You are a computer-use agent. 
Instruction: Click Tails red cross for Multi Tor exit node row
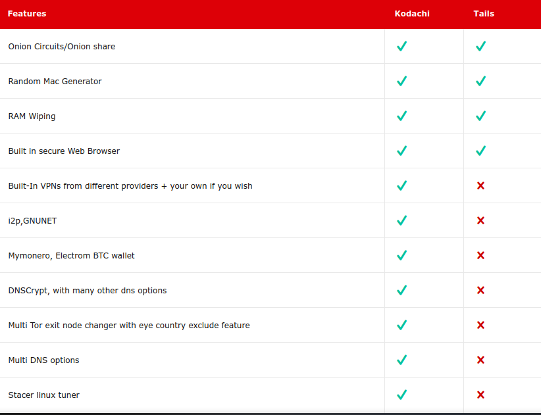480,325
